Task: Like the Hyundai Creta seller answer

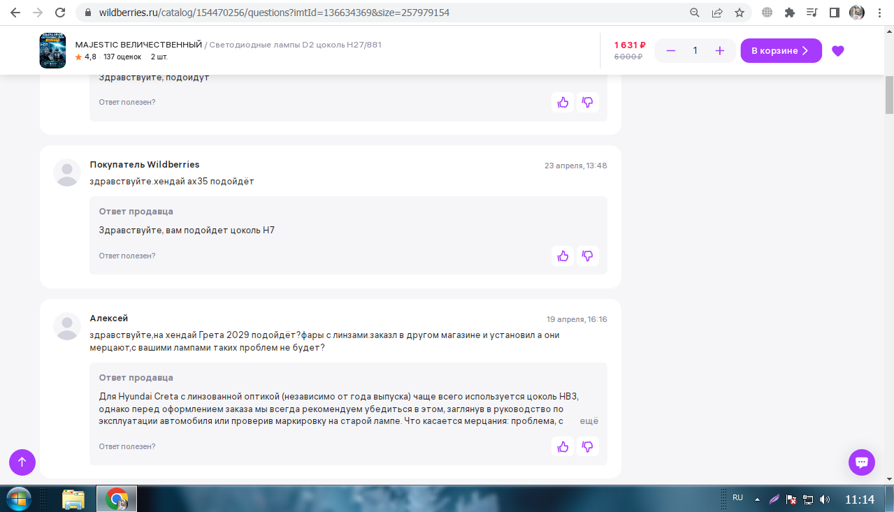Action: (563, 446)
